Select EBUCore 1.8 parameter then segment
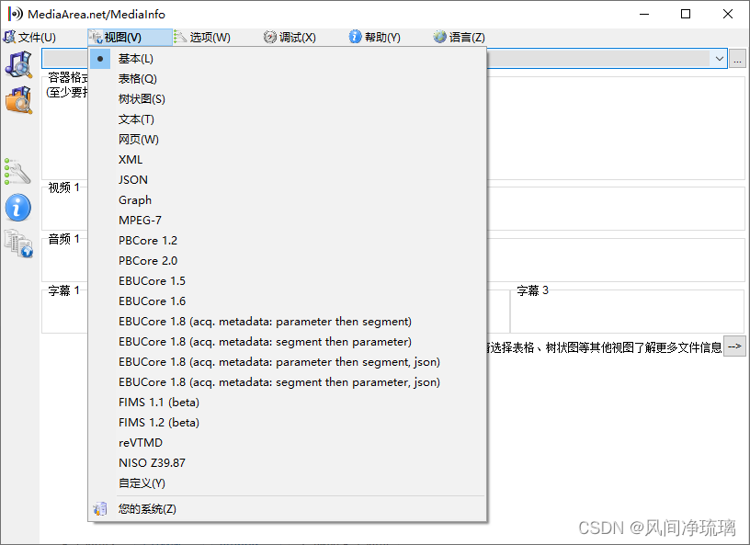Image resolution: width=750 pixels, height=545 pixels. pos(287,322)
